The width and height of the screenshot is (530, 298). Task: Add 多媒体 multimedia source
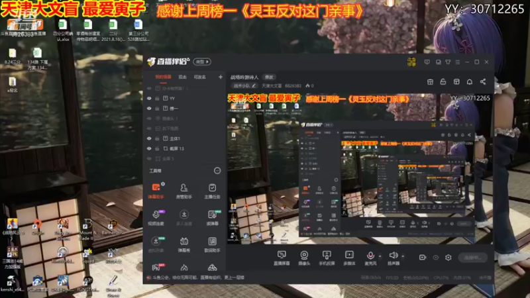click(349, 258)
